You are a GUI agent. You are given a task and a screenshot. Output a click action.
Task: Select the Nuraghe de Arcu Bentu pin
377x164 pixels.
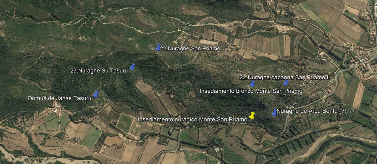tap(274, 112)
